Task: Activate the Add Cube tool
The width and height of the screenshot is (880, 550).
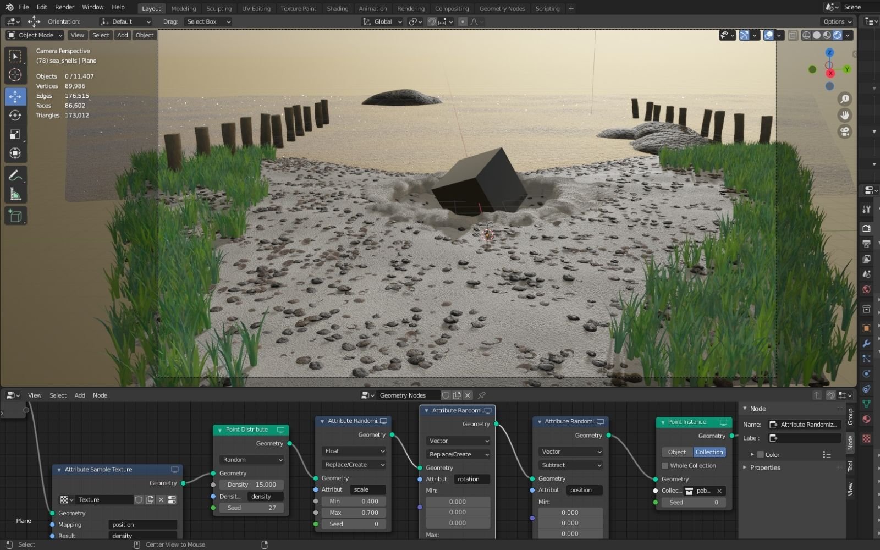Action: [15, 216]
